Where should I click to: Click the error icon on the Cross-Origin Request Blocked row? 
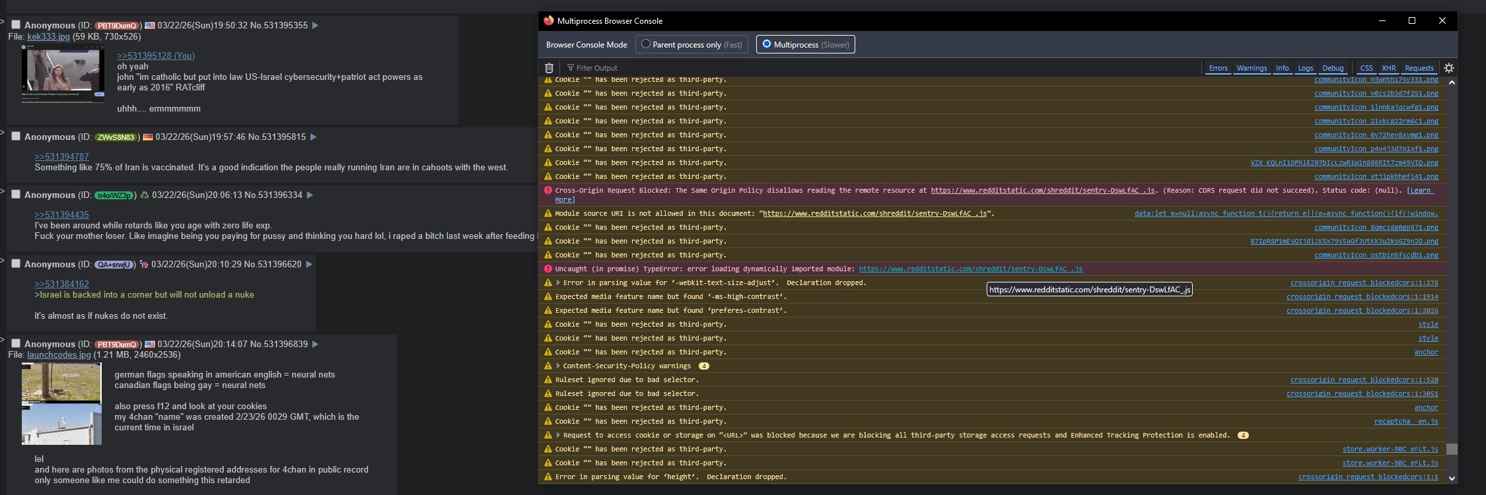coord(548,191)
